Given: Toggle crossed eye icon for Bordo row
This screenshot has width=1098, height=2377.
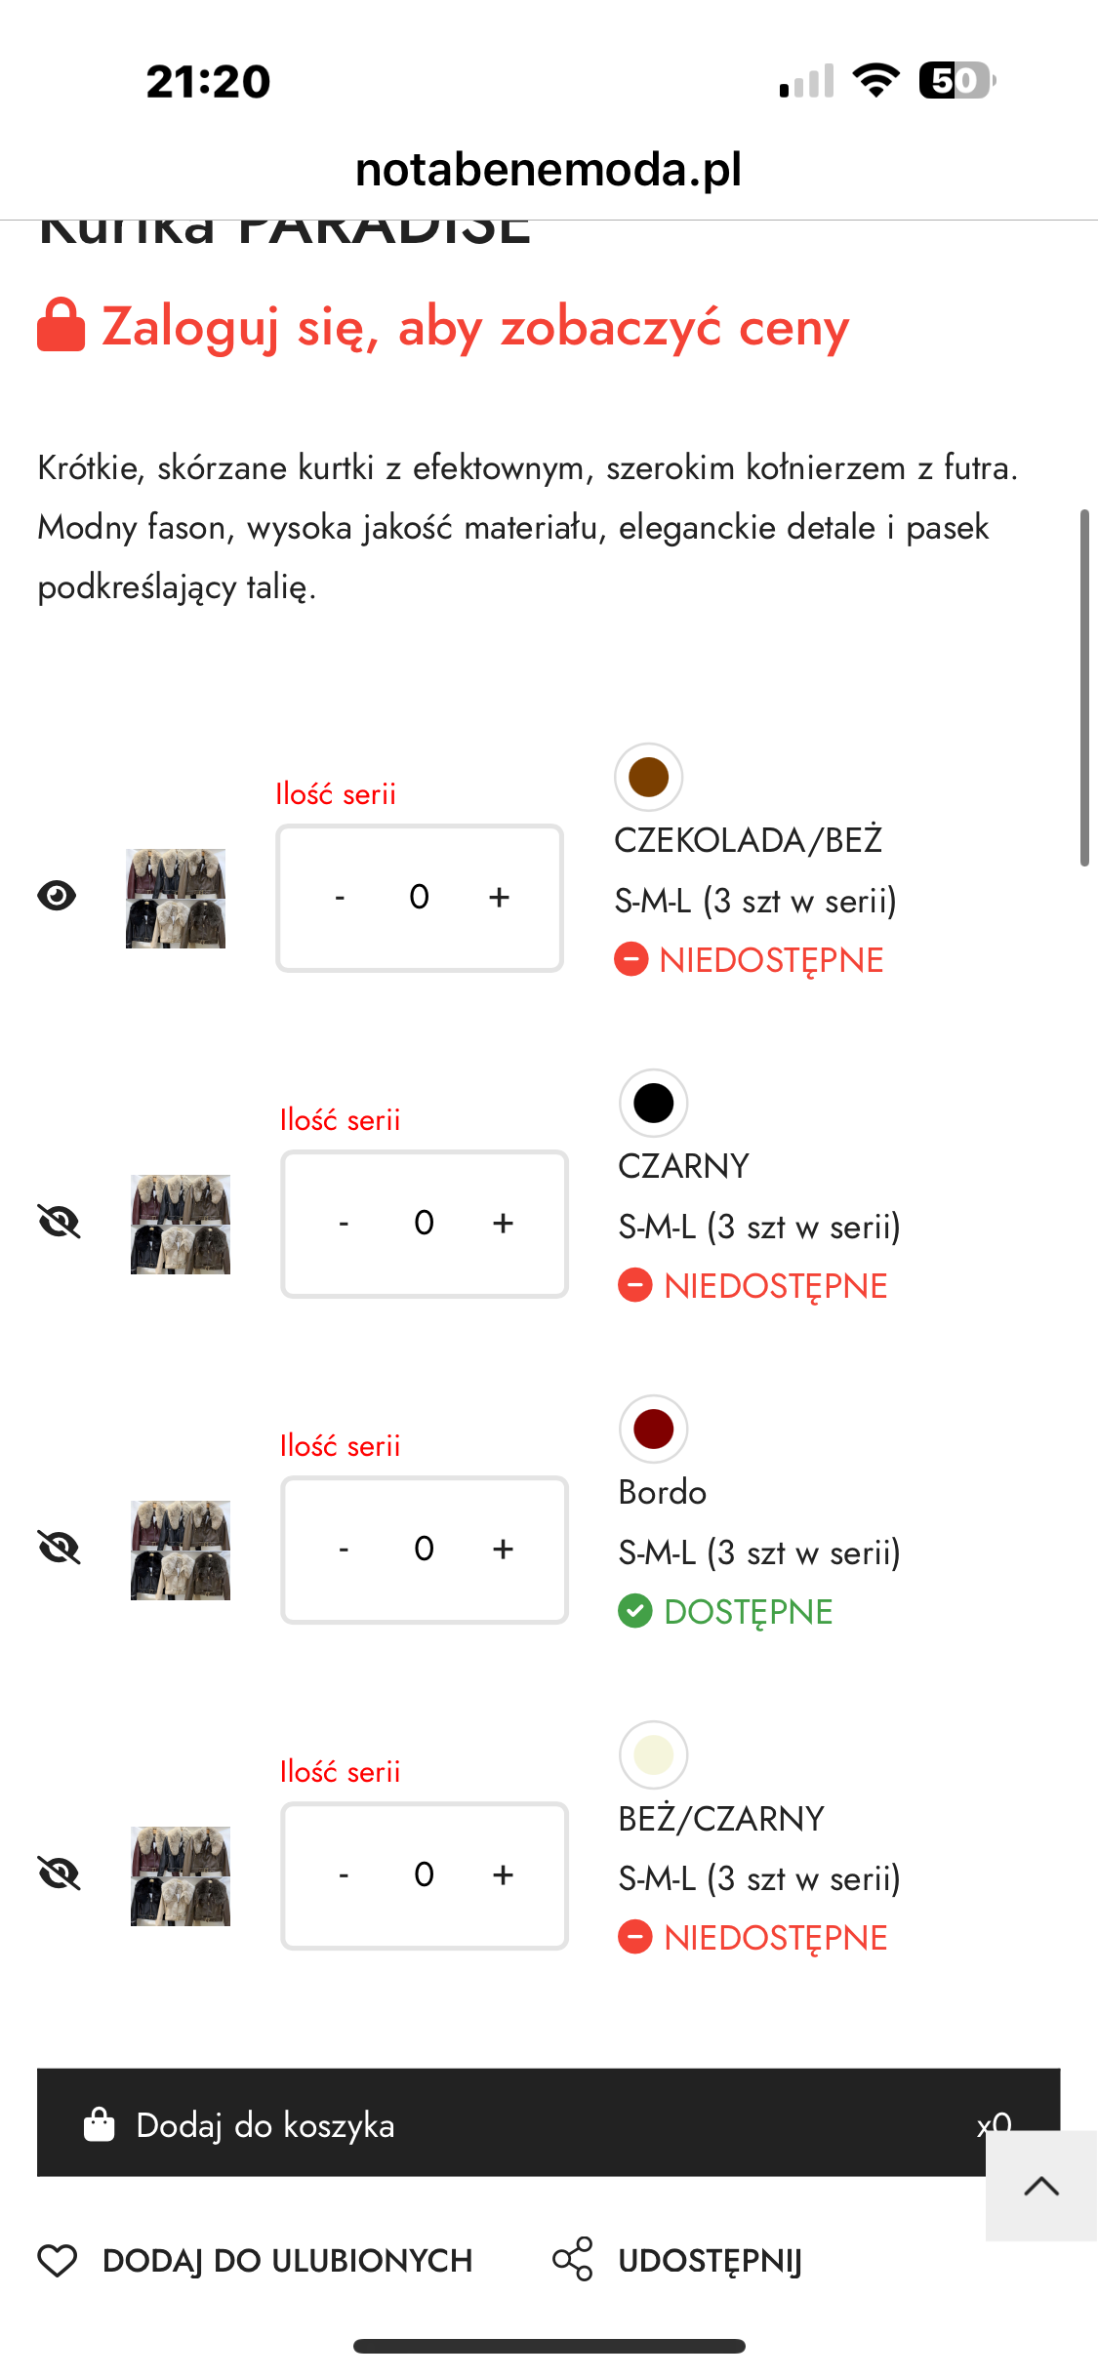Looking at the screenshot, I should pyautogui.click(x=59, y=1548).
